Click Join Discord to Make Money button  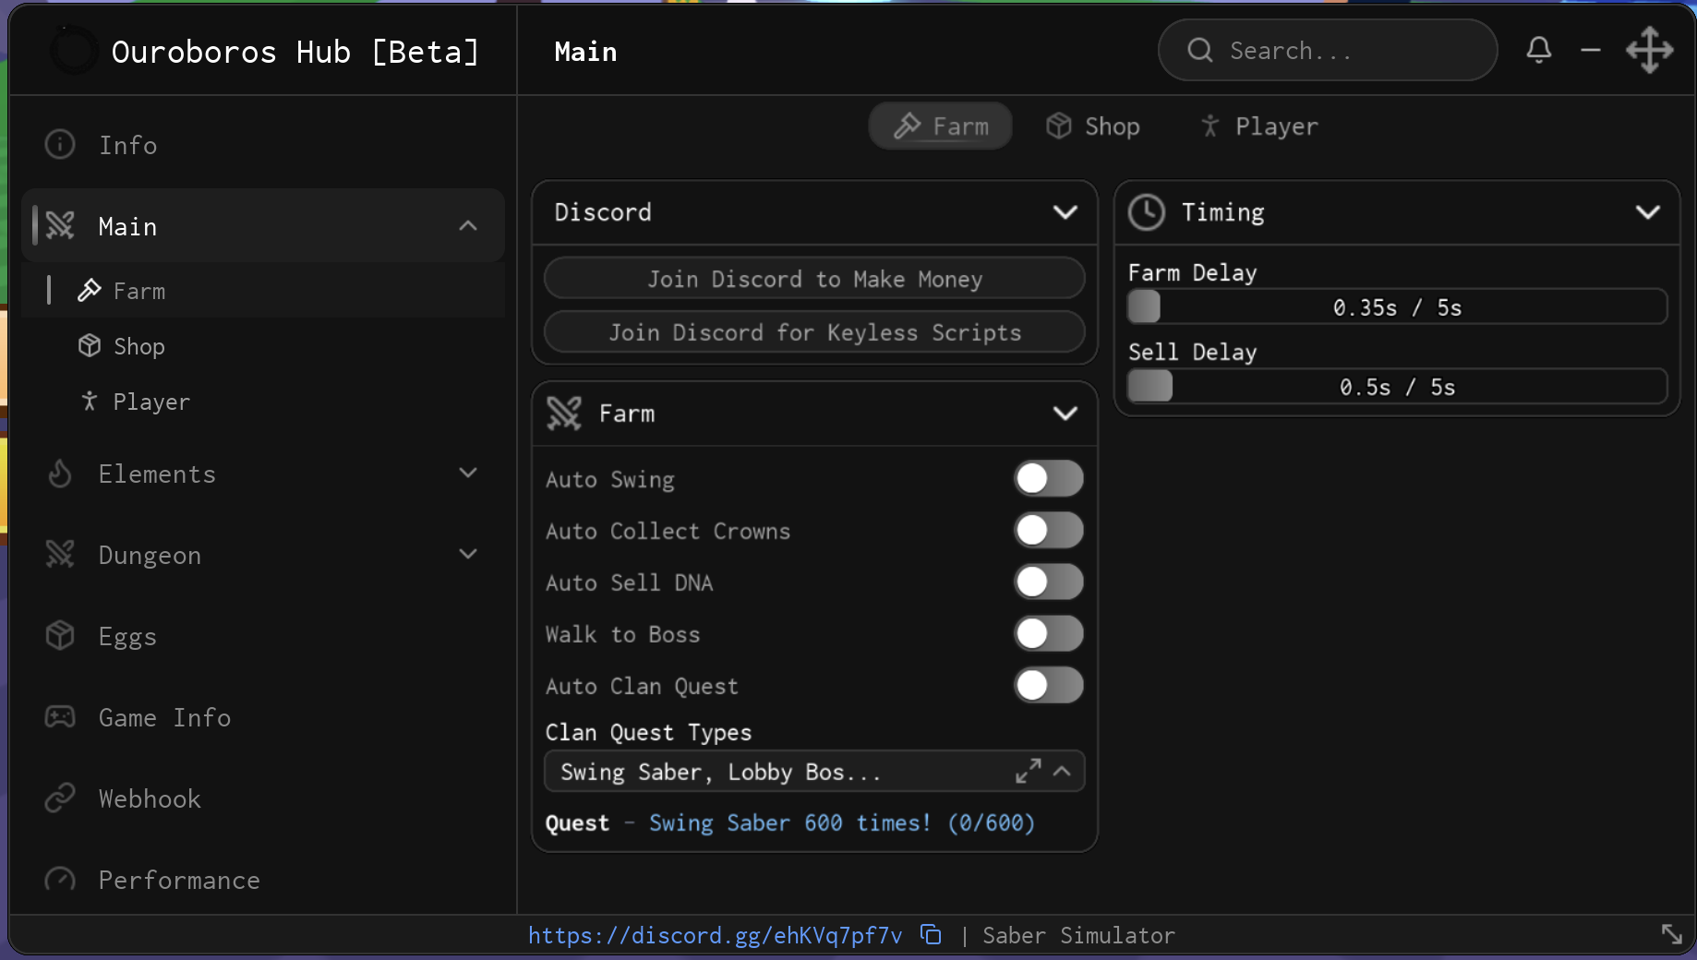click(814, 278)
